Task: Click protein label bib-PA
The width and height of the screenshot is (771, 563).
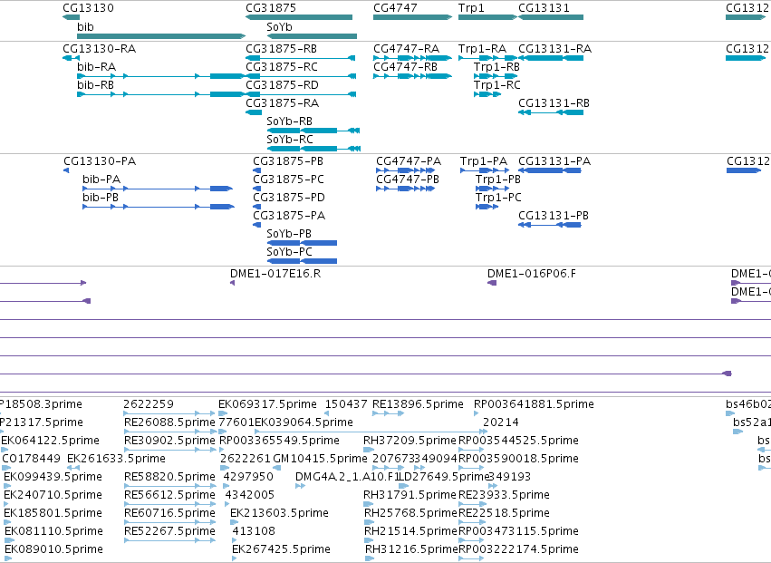Action: [x=101, y=180]
